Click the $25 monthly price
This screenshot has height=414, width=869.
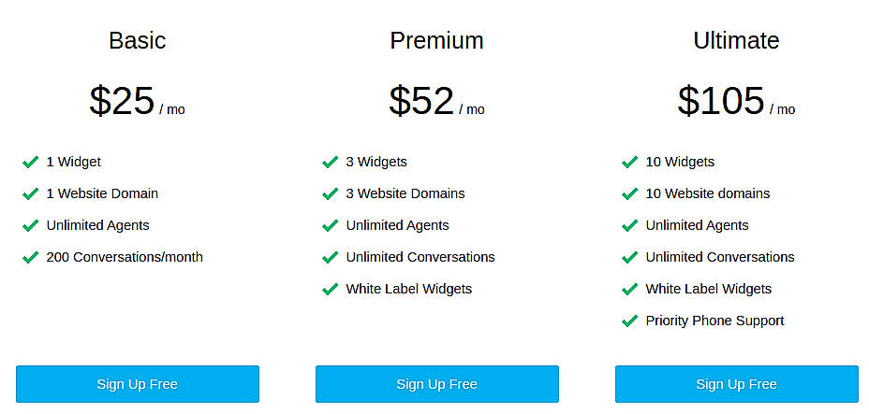[x=123, y=101]
